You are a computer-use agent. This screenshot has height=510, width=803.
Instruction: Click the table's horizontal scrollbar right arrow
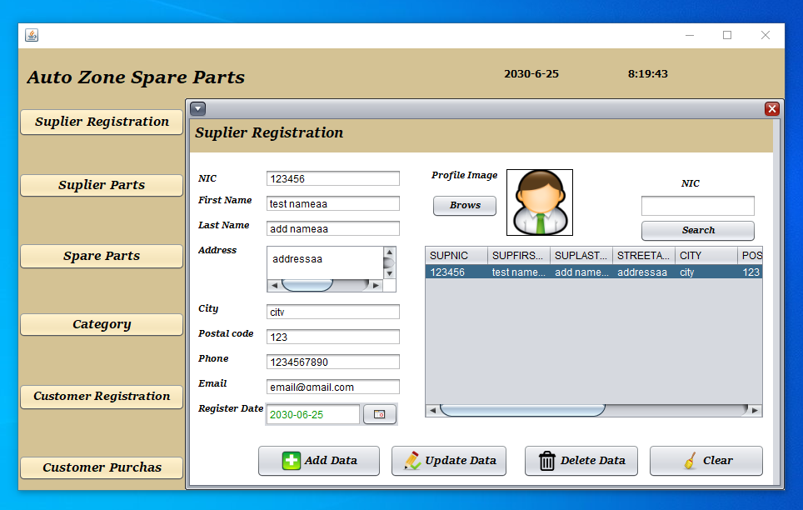coord(754,409)
